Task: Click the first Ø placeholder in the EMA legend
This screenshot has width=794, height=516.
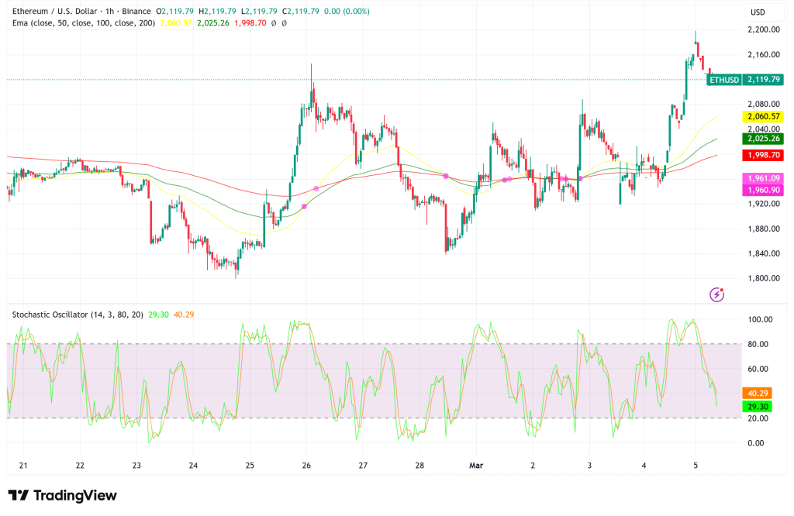Action: click(x=271, y=24)
